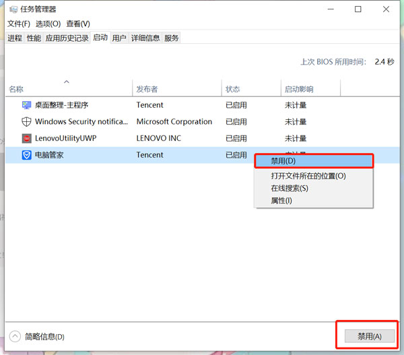Click the 简略信息(D) link text

(x=44, y=337)
